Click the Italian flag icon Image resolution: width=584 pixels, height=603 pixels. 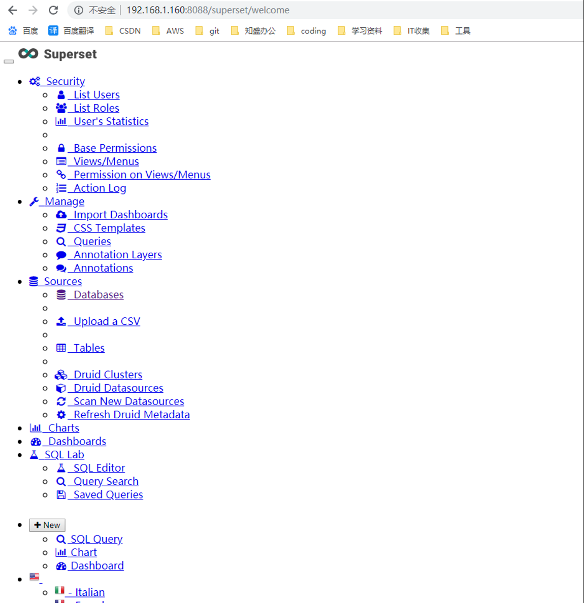pos(59,590)
